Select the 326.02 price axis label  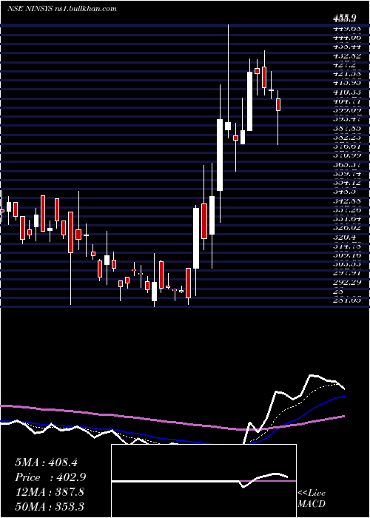347,228
